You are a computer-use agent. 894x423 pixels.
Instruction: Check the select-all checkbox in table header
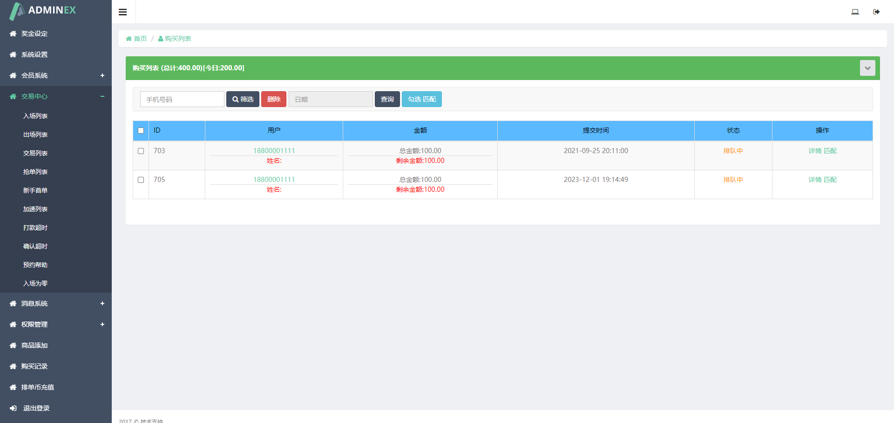[141, 131]
